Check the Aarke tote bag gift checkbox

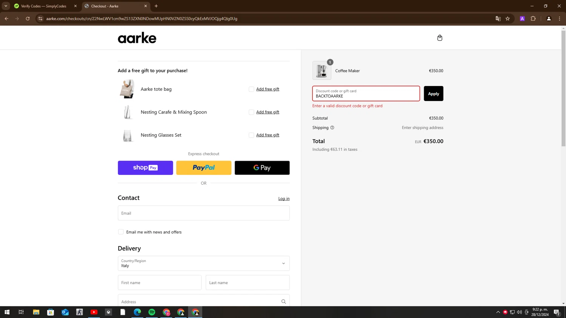coord(251,89)
